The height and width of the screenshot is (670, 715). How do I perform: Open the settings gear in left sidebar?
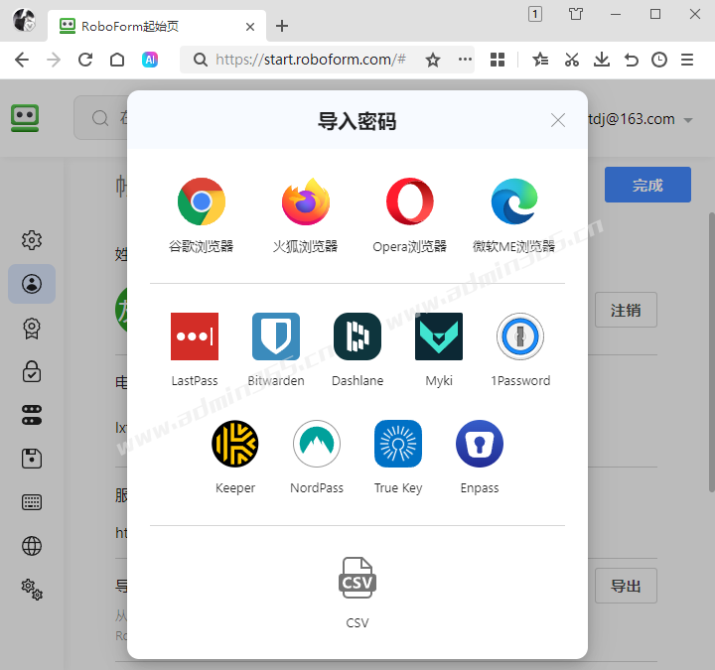32,240
